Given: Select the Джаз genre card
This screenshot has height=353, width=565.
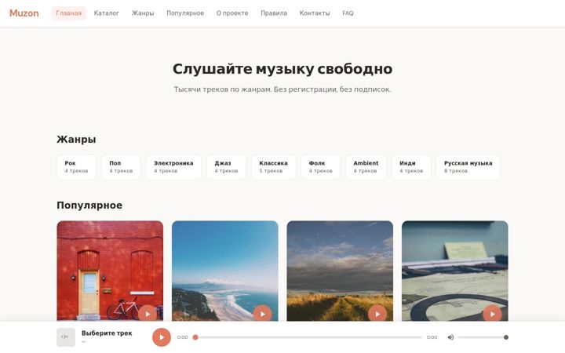Looking at the screenshot, I should pyautogui.click(x=226, y=167).
